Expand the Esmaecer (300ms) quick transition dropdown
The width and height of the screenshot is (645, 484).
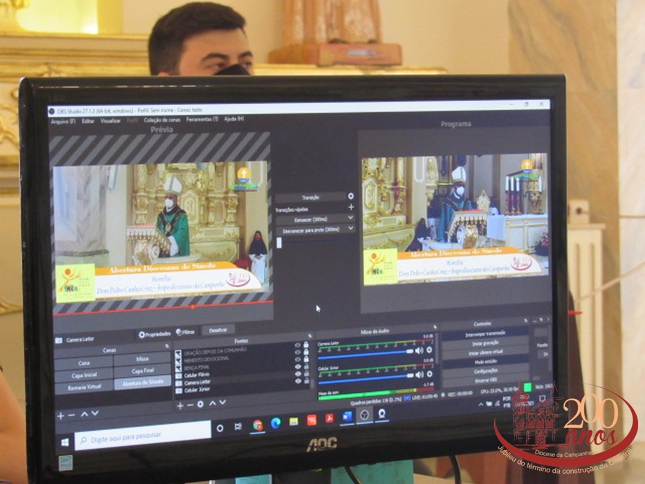pyautogui.click(x=351, y=218)
